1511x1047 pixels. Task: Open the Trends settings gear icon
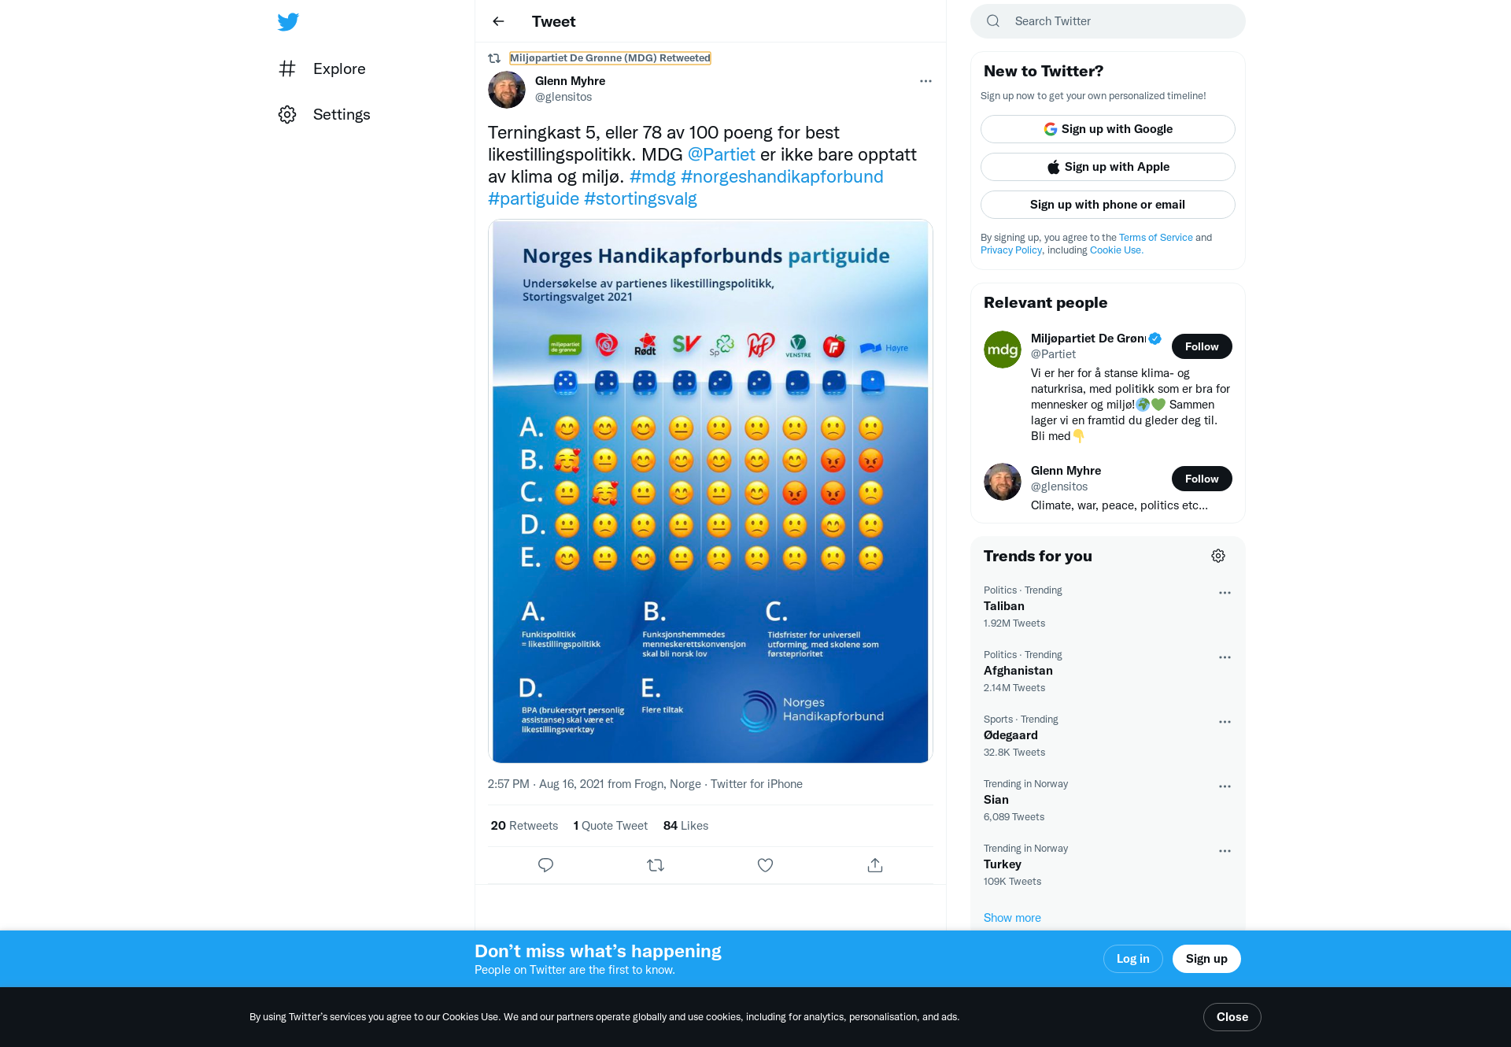tap(1218, 556)
